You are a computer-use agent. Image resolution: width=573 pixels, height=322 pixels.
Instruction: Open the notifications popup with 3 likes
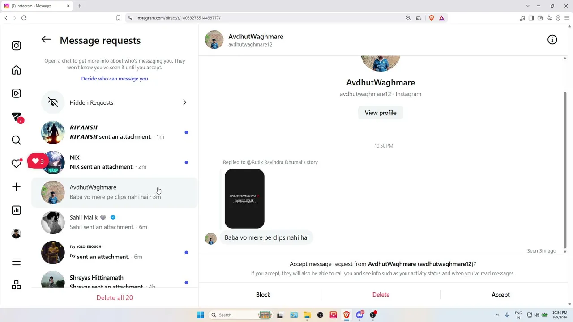[x=38, y=161]
